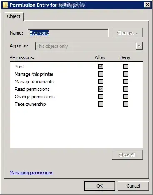Toggle Allow checkbox for Print
Screen dimensions: 153x195
coord(100,66)
